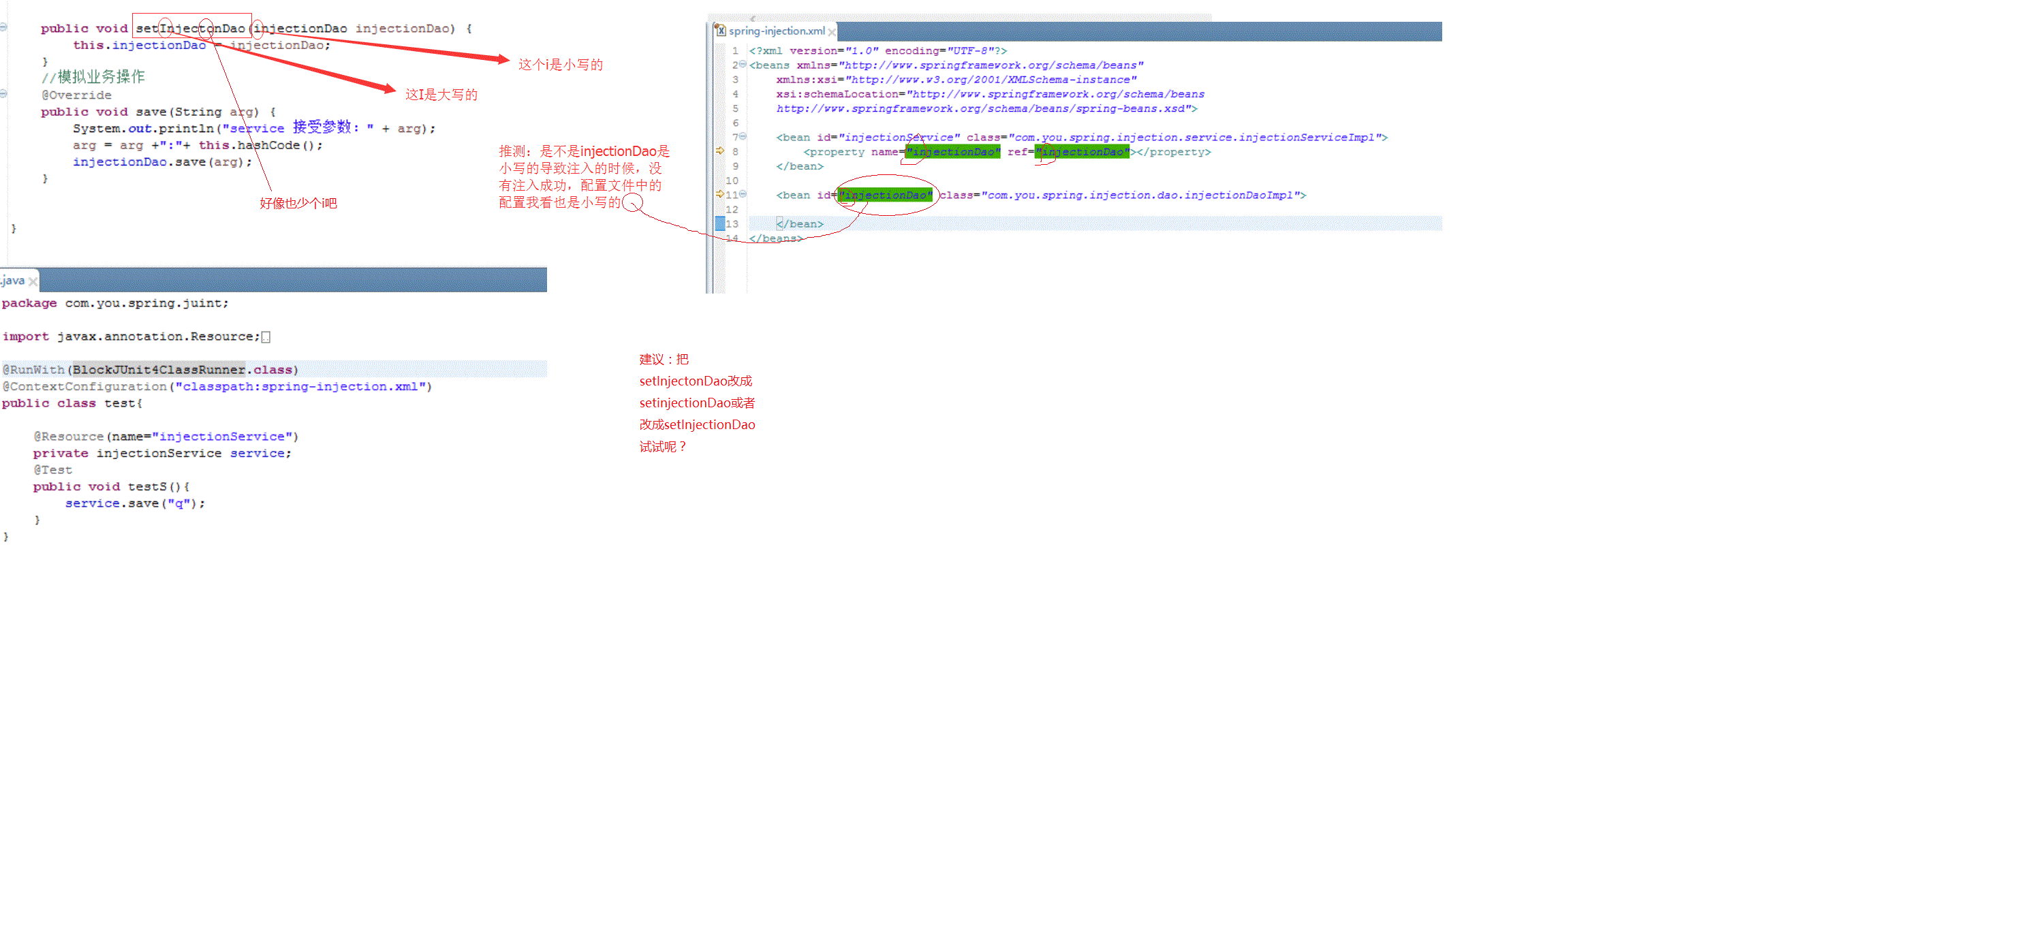Click the service.save("q") statement
The width and height of the screenshot is (2041, 944).
135,504
